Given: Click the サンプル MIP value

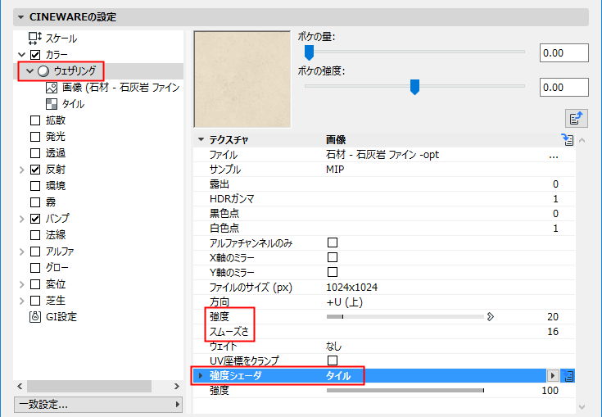Looking at the screenshot, I should [x=335, y=170].
